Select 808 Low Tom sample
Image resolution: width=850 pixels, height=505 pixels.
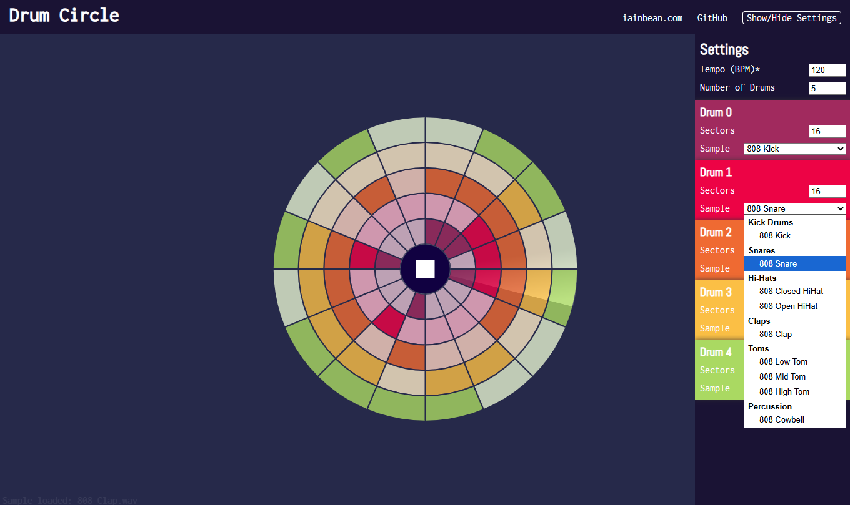pyautogui.click(x=783, y=361)
